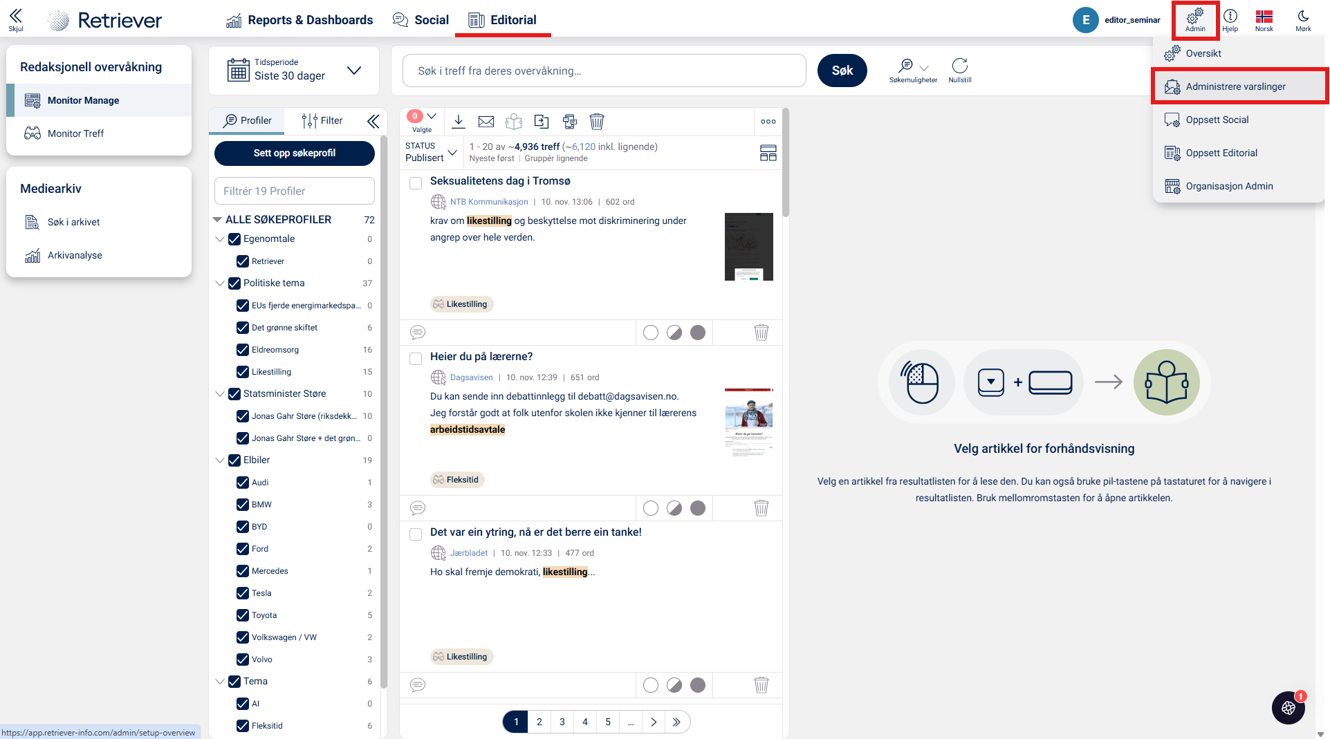The height and width of the screenshot is (739, 1330).
Task: Collapse the Elbiler group
Action: click(x=220, y=460)
